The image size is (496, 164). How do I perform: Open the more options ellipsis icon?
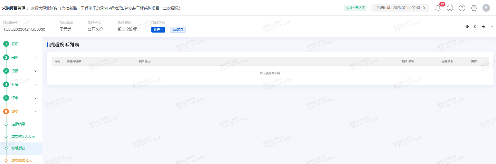click(491, 27)
